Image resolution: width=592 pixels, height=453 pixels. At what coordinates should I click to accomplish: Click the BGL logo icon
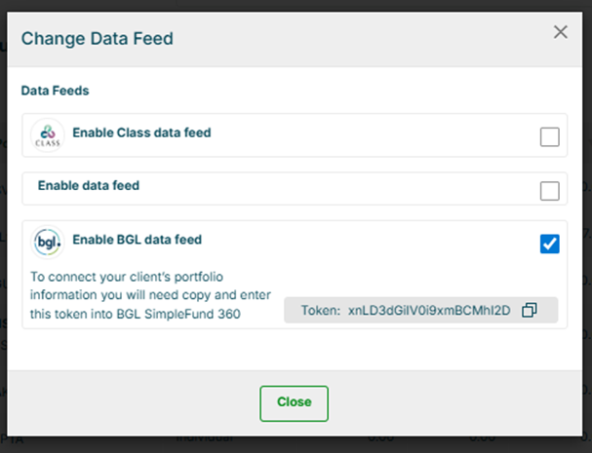(46, 243)
